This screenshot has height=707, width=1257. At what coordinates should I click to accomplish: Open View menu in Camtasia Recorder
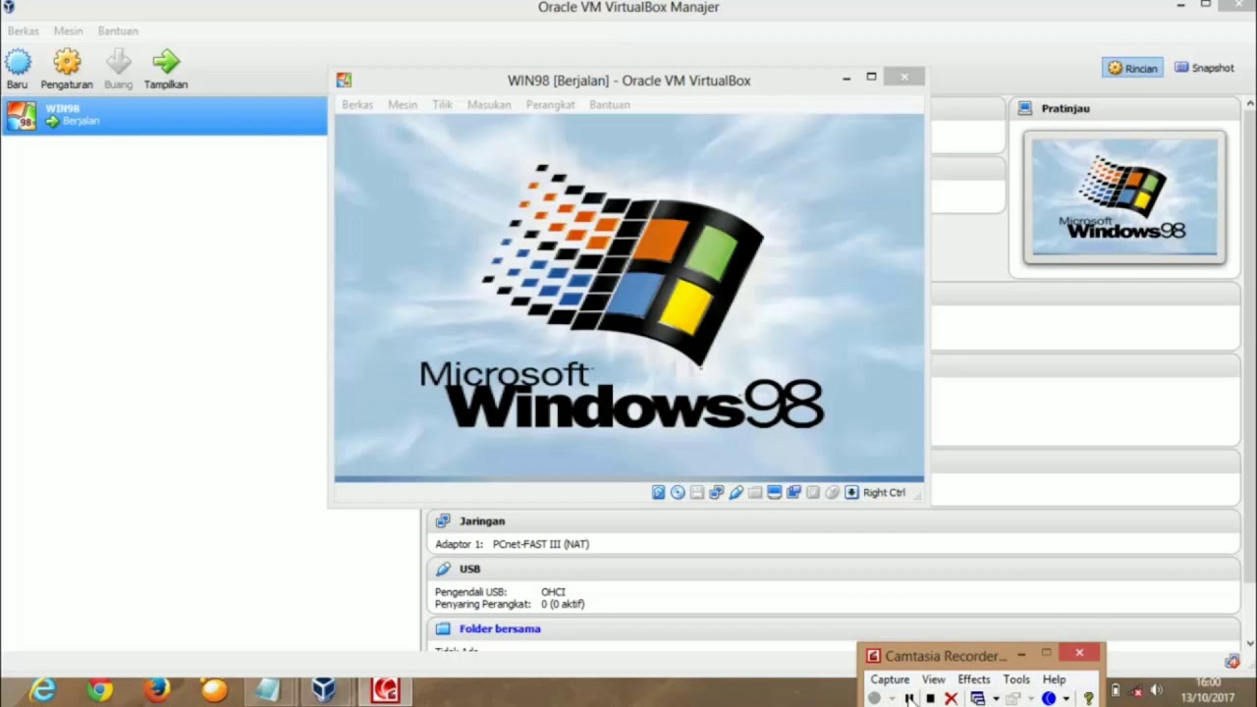(933, 680)
